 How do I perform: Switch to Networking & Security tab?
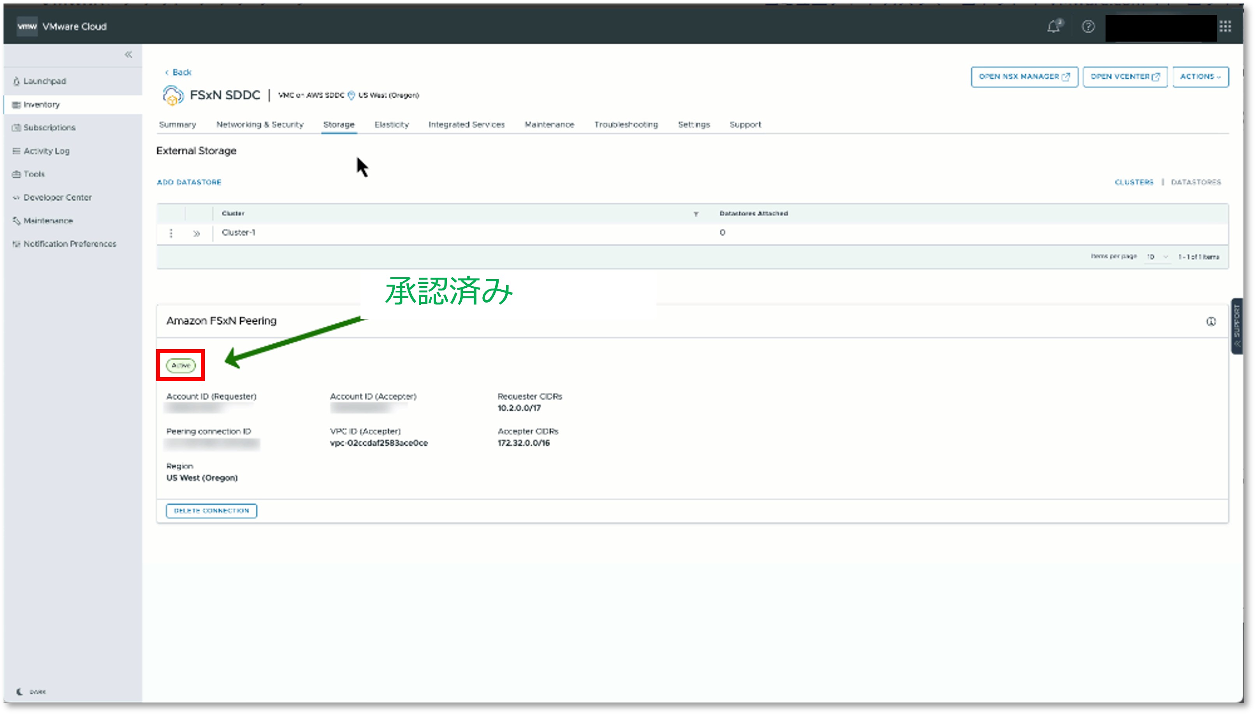(260, 124)
